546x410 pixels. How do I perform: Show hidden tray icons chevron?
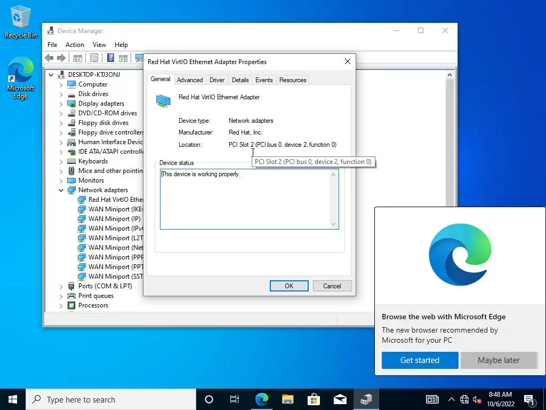pyautogui.click(x=451, y=399)
